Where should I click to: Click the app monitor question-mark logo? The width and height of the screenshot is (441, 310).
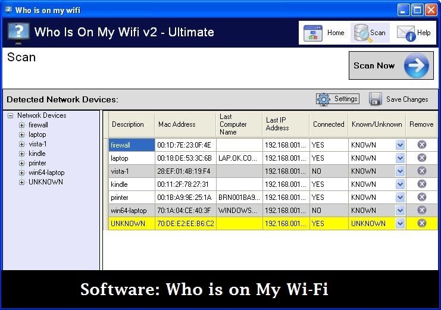coord(18,33)
